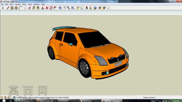Open the Camera menu
The width and height of the screenshot is (182, 102).
click(x=18, y=4)
